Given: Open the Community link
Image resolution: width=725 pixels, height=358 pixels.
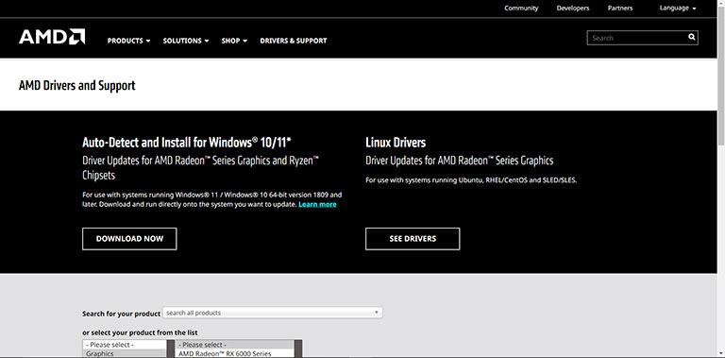Looking at the screenshot, I should (521, 9).
